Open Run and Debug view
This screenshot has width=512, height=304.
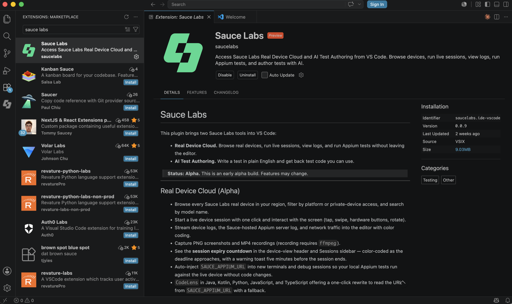point(7,70)
